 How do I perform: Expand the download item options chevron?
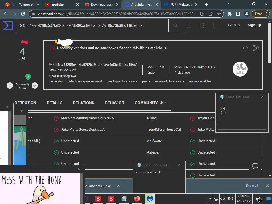[118, 186]
